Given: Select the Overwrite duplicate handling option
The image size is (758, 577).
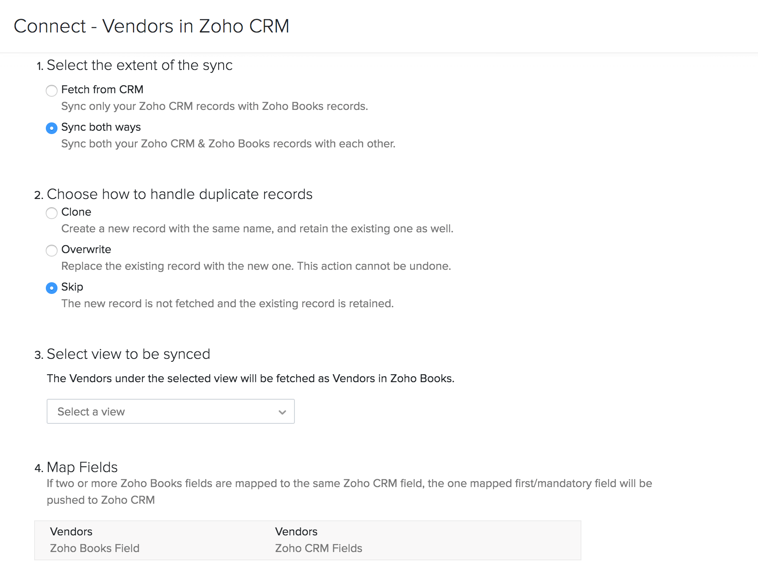Looking at the screenshot, I should click(52, 251).
